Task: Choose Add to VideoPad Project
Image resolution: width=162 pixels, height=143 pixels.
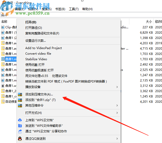Action: pos(44,48)
